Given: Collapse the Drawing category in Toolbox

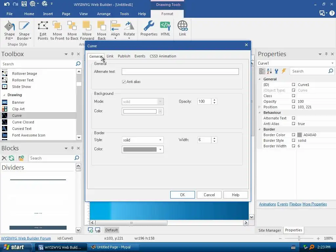Looking at the screenshot, I should click(4, 95).
